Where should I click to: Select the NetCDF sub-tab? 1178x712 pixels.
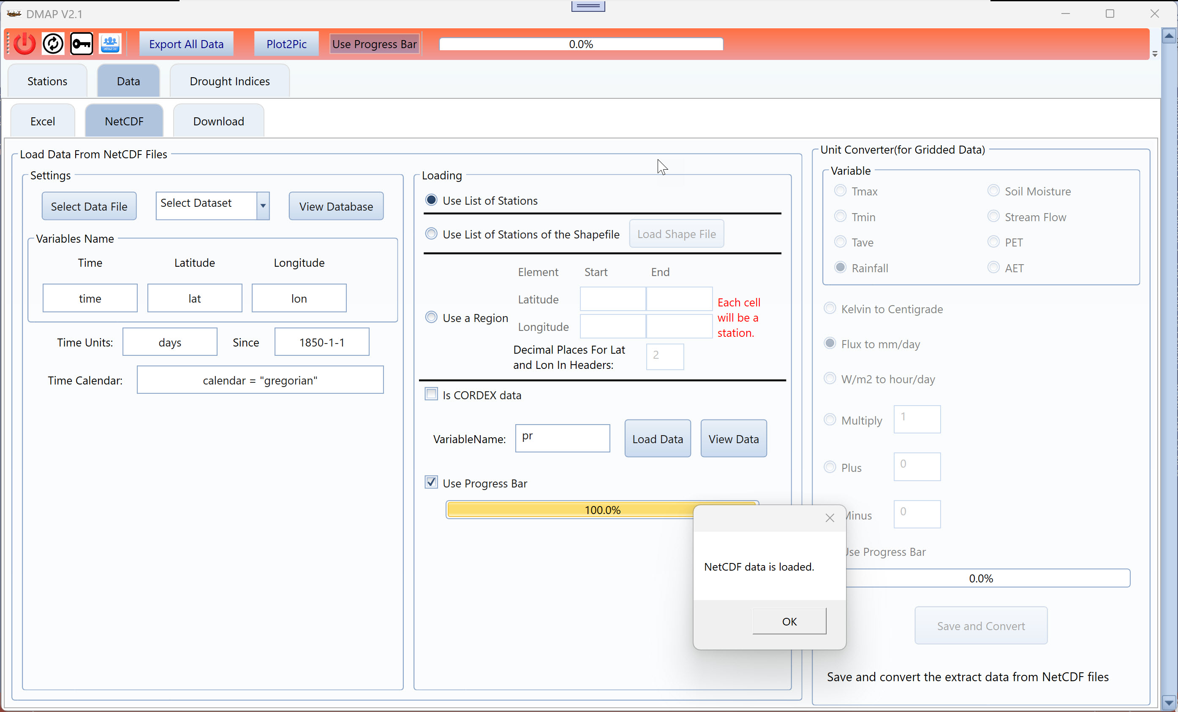pyautogui.click(x=124, y=122)
